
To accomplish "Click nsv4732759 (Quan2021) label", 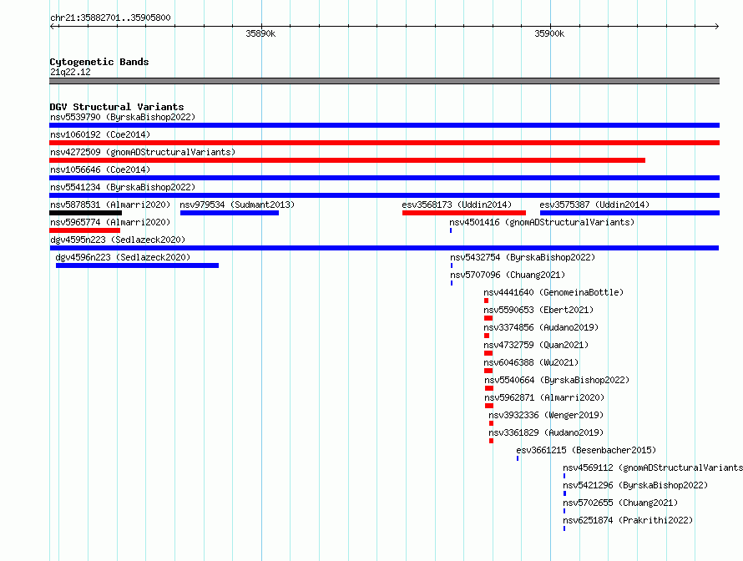I will [x=536, y=345].
